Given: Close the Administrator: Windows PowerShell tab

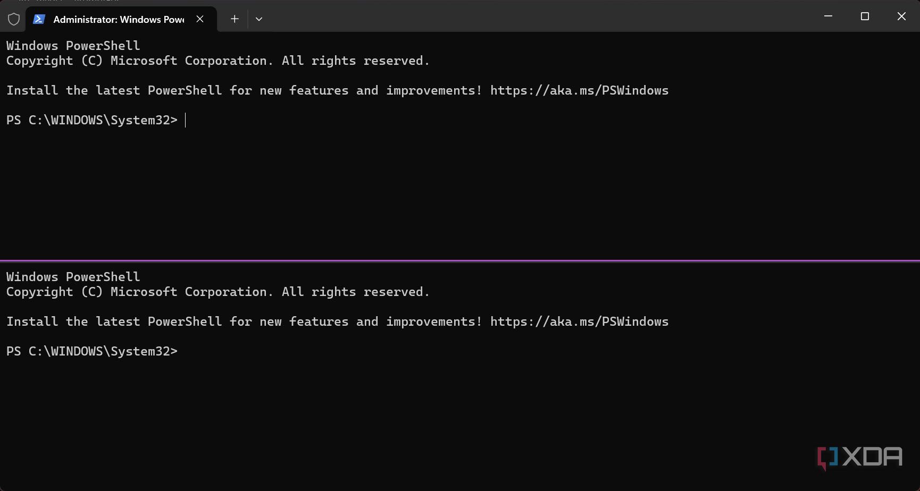Looking at the screenshot, I should coord(200,19).
